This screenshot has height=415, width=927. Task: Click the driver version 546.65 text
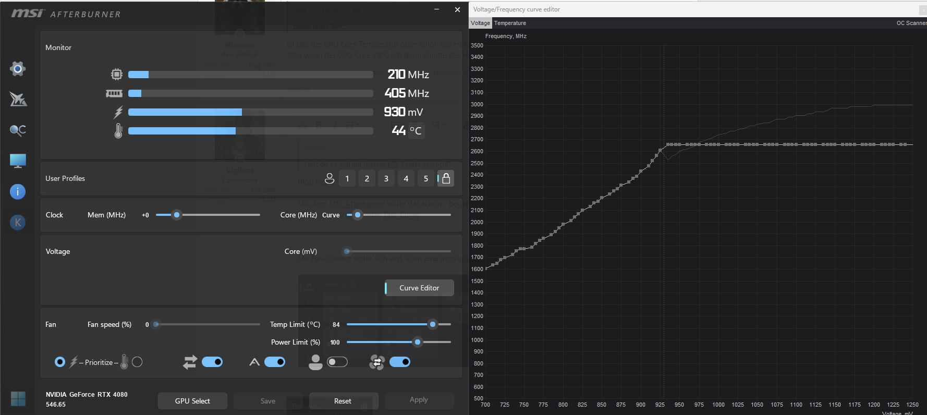[56, 405]
